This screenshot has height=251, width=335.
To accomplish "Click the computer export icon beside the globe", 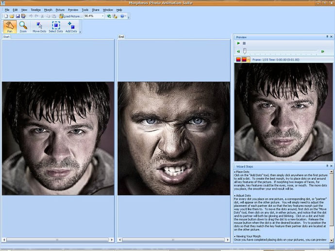I will click(115, 16).
